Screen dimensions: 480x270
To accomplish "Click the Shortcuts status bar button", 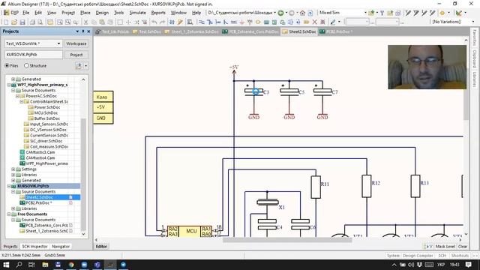I will 460,255.
